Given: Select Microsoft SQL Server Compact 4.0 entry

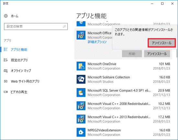Looking at the screenshot, I should click(123, 93).
